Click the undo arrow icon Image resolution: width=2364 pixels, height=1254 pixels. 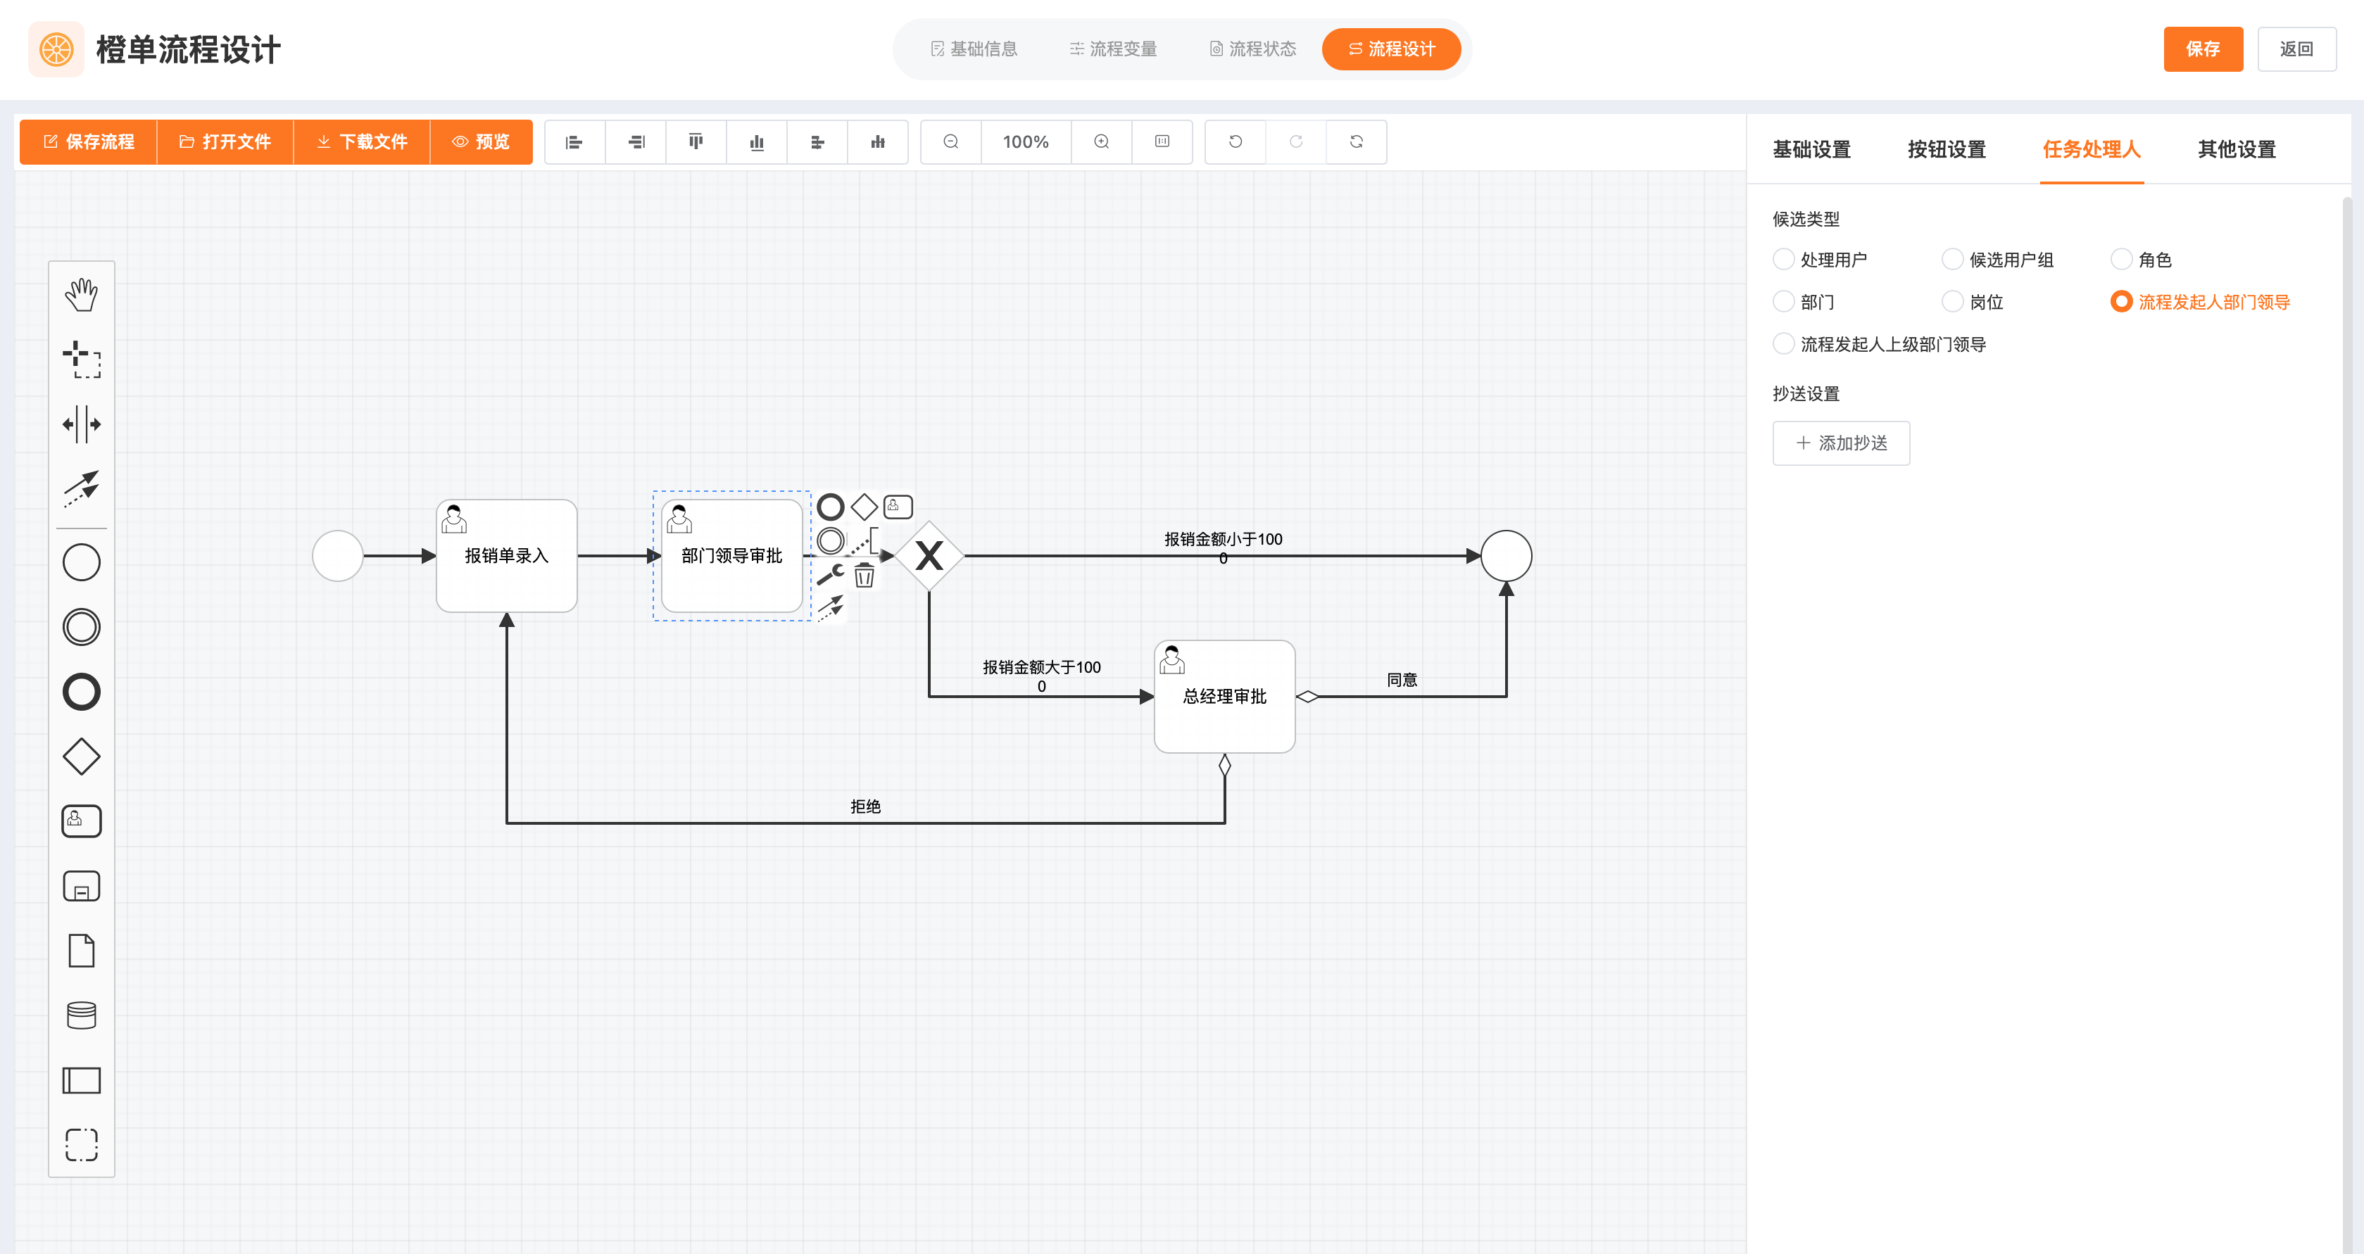(x=1236, y=141)
